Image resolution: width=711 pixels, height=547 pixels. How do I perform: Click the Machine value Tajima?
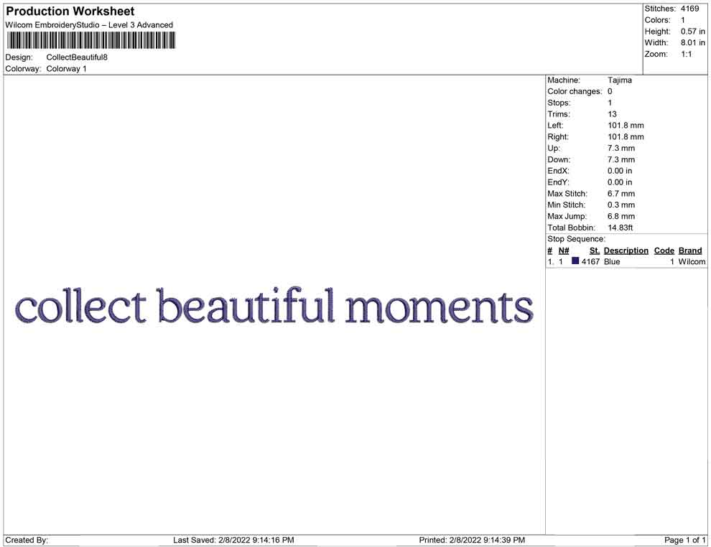point(619,80)
